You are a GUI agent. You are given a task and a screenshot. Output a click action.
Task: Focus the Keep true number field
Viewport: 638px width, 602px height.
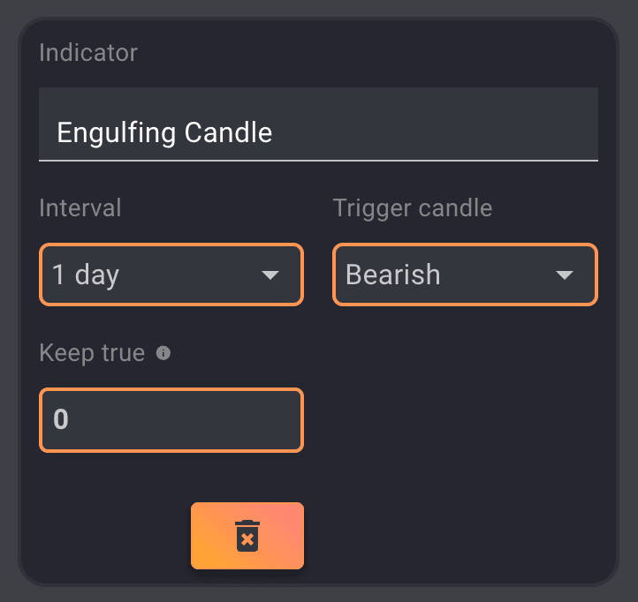[171, 419]
